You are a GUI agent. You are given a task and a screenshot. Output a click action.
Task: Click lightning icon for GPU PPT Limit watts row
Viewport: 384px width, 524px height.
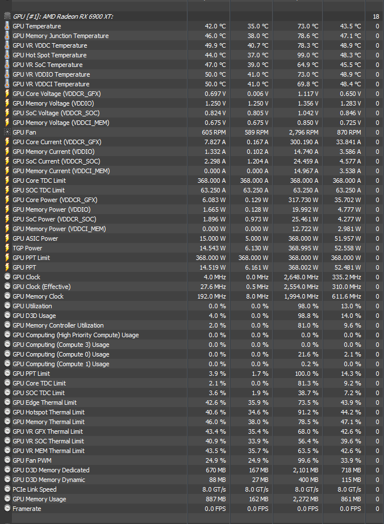7,258
